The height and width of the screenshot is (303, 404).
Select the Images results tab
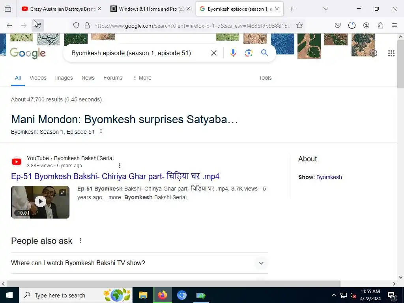click(64, 78)
